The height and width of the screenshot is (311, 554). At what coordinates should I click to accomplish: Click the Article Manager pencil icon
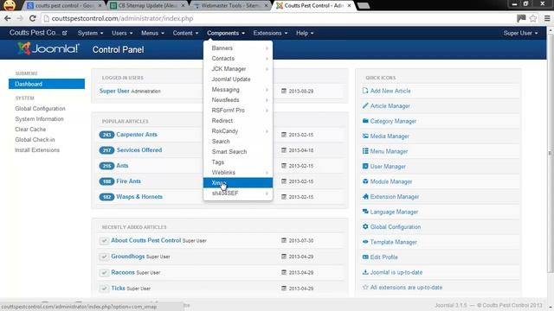365,105
